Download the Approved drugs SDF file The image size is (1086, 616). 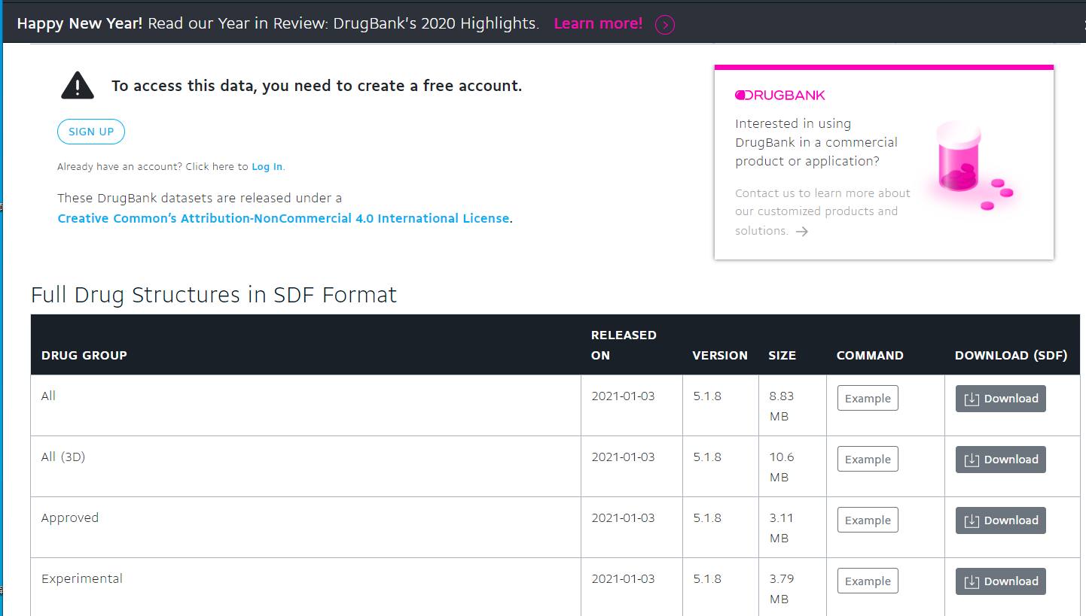[x=1000, y=520]
